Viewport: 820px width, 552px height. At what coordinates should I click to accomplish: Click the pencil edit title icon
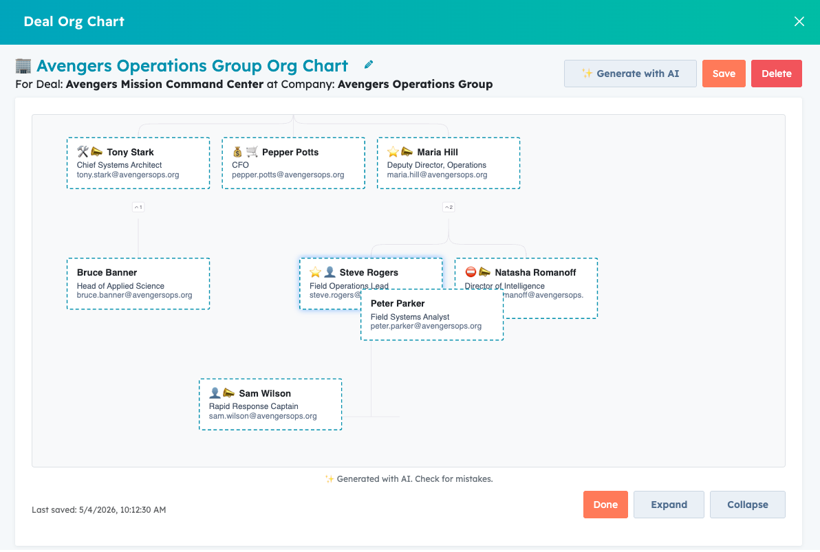[369, 65]
